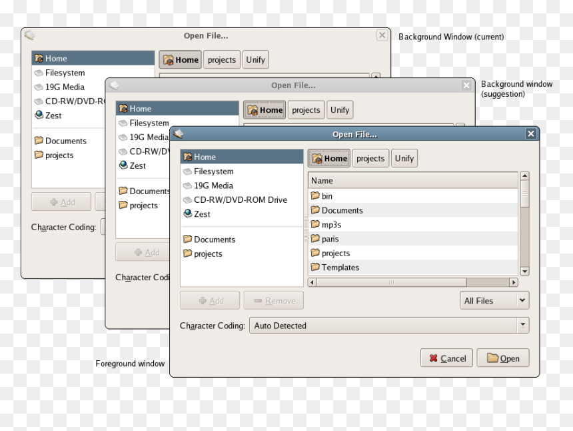Open the Character Coding Auto Detected dropdown
This screenshot has height=431, width=573.
[x=389, y=326]
